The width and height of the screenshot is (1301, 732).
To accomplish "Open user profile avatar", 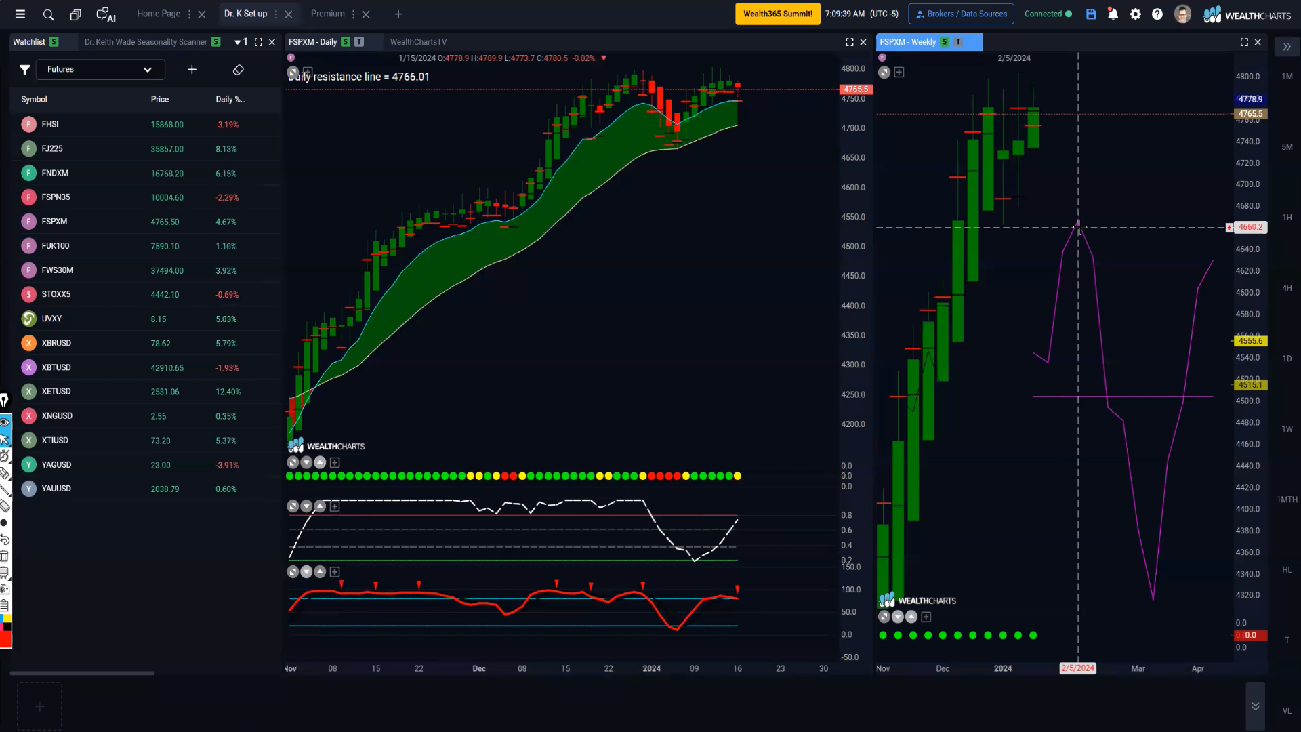I will pos(1182,14).
